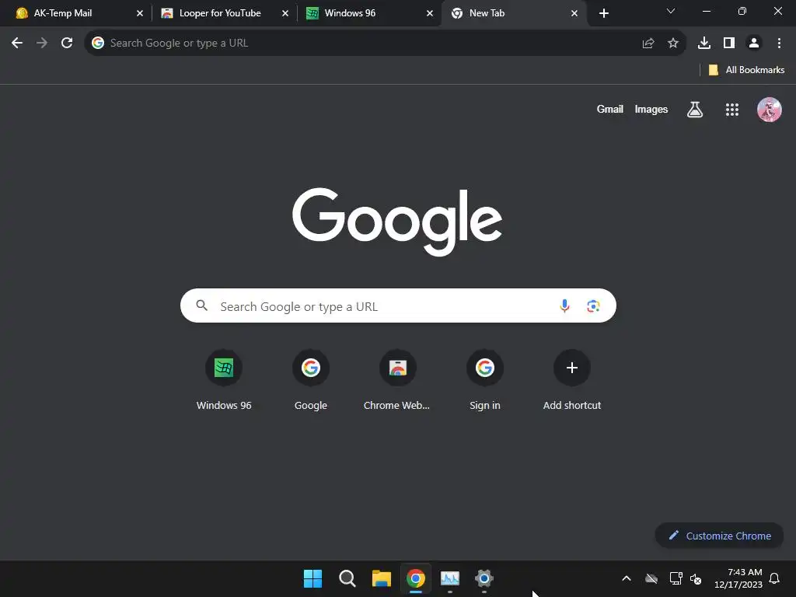This screenshot has width=796, height=597.
Task: Search by image with Google Lens icon
Action: pos(593,305)
